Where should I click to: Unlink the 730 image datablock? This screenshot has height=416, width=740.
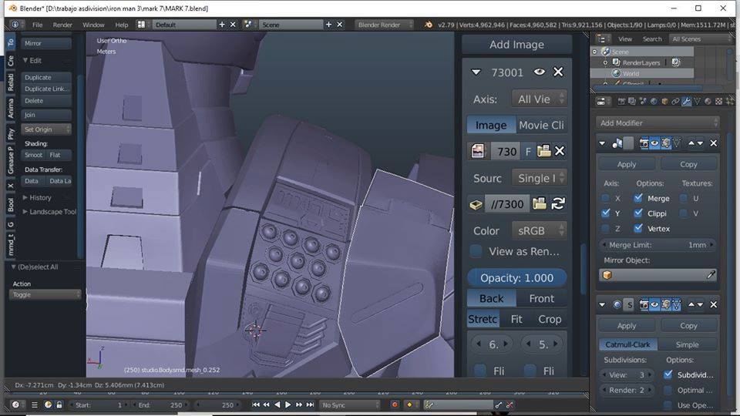[560, 151]
